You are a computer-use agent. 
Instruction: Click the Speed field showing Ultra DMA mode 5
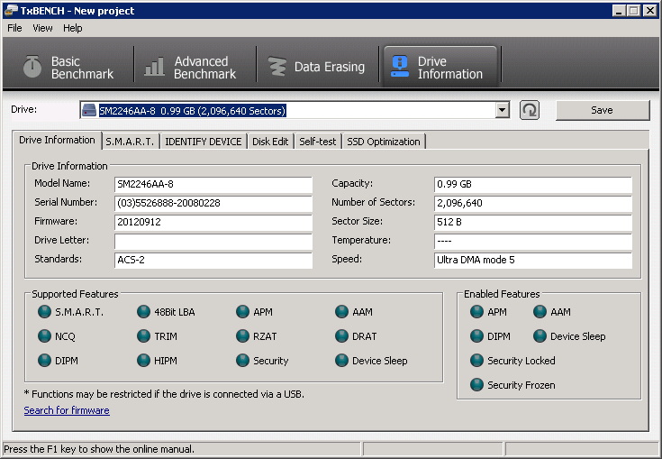tap(533, 260)
